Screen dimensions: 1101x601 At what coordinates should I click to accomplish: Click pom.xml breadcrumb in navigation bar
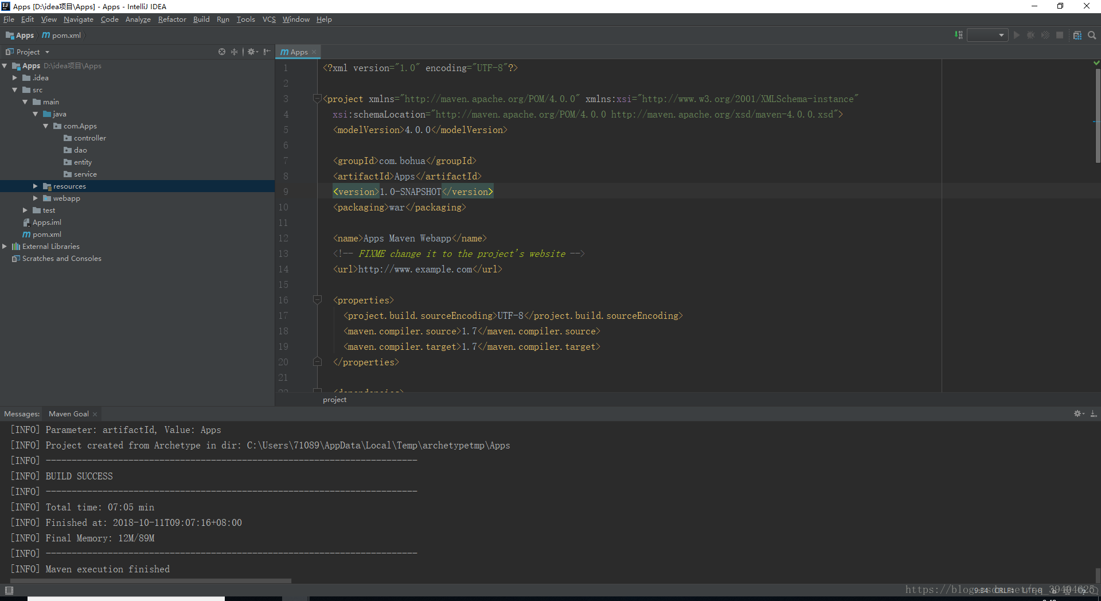tap(62, 36)
